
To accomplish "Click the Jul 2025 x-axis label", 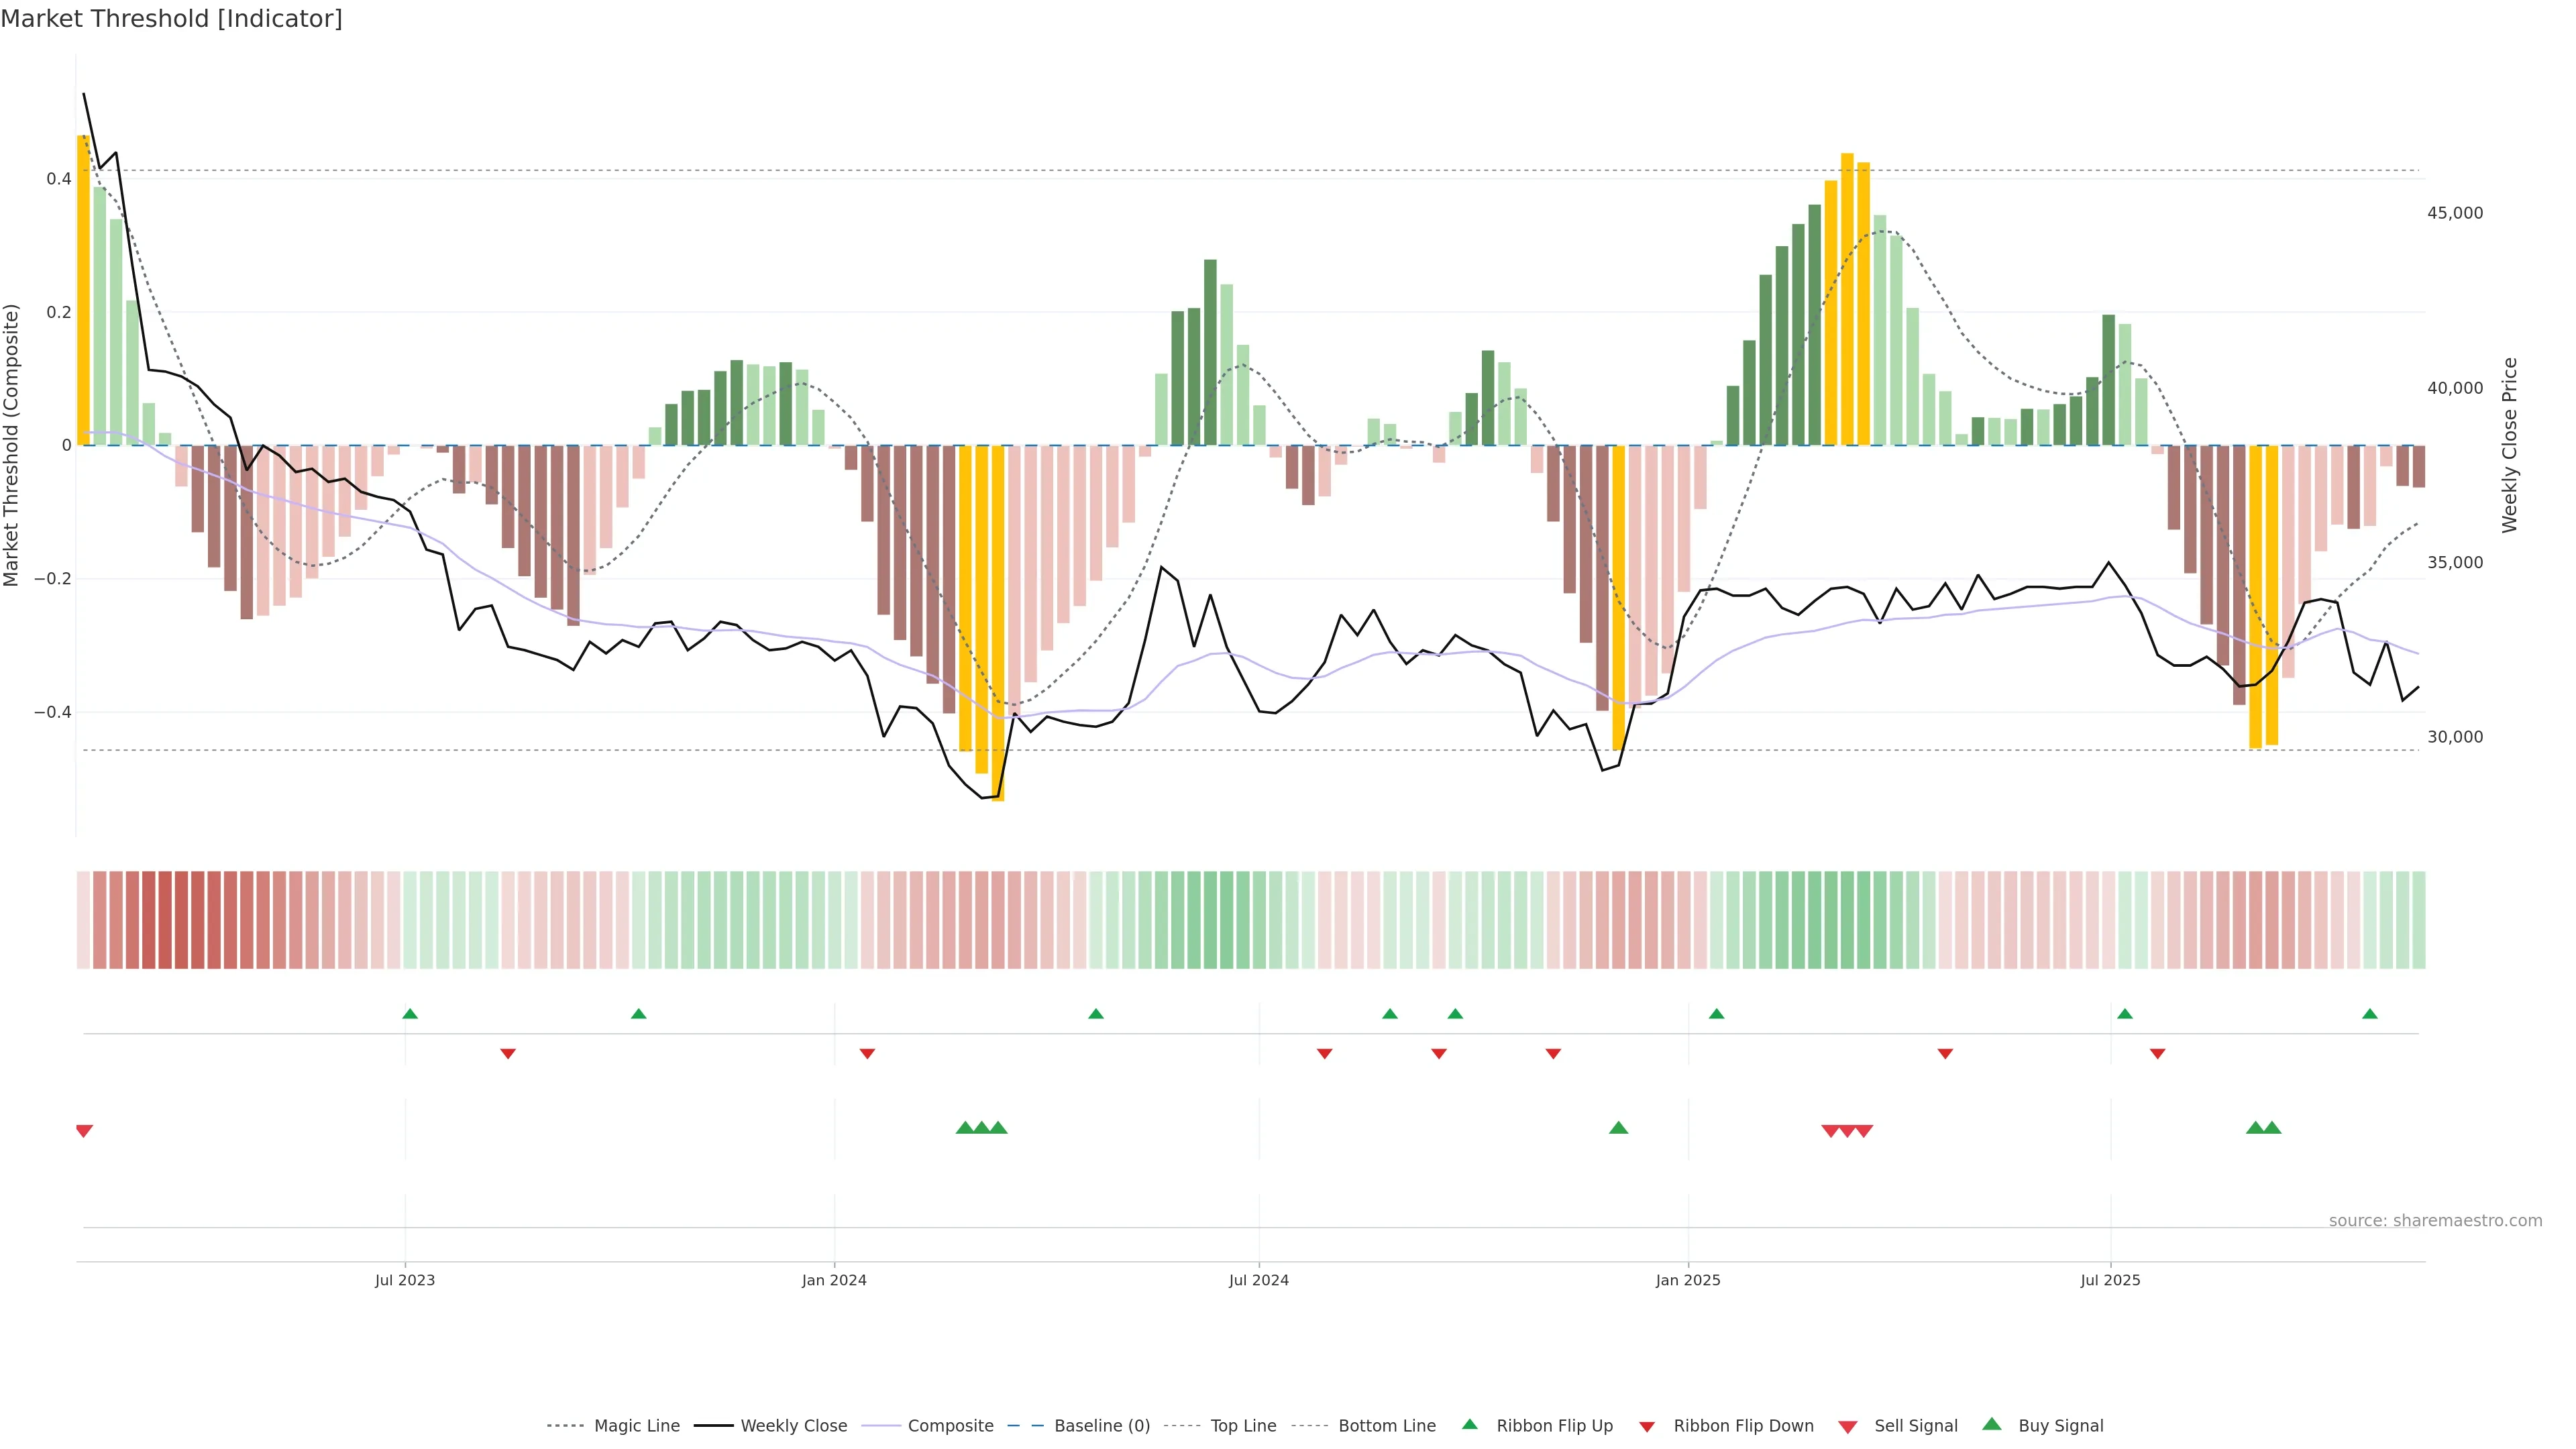I will click(x=2110, y=1280).
